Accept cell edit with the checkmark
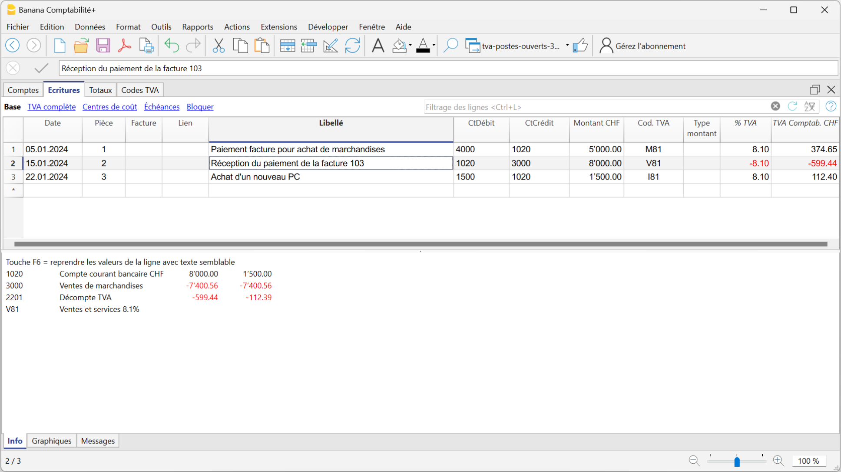Screen dimensions: 841x472 point(41,68)
